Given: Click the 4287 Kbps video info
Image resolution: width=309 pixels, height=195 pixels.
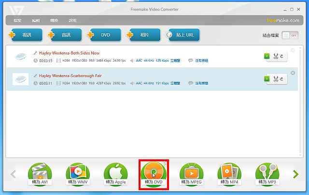Looking at the screenshot, I should pyautogui.click(x=104, y=83).
